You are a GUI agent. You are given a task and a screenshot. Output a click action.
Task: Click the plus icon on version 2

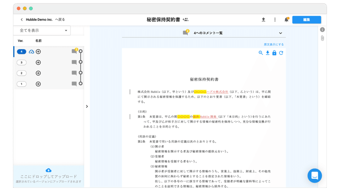pos(38,73)
